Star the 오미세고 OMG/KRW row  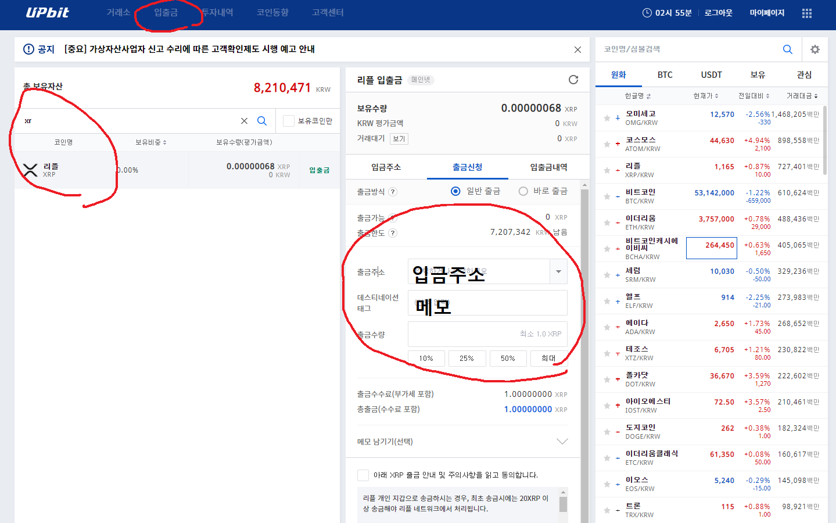pyautogui.click(x=607, y=118)
